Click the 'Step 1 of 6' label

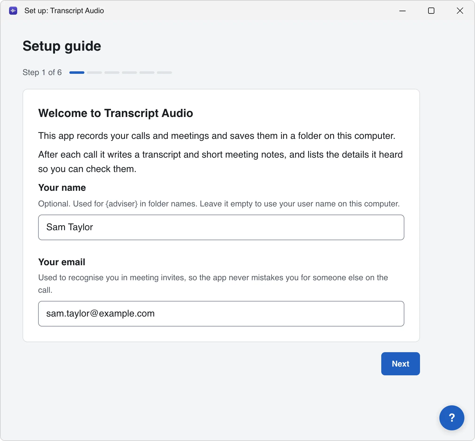coord(42,73)
